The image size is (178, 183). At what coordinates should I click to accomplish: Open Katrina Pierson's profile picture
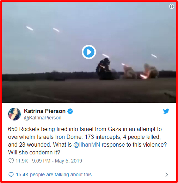14,114
